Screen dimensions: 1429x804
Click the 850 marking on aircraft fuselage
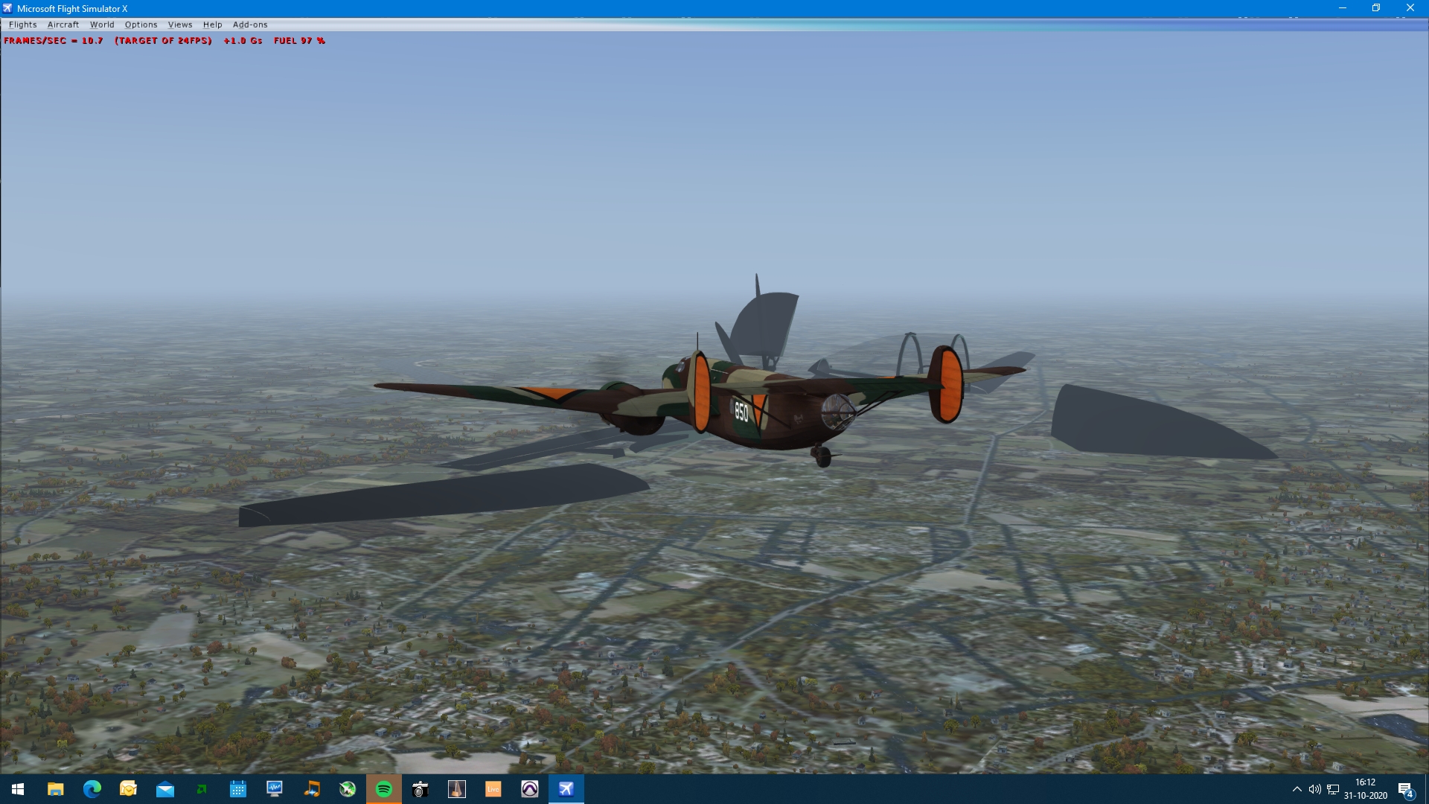tap(741, 412)
